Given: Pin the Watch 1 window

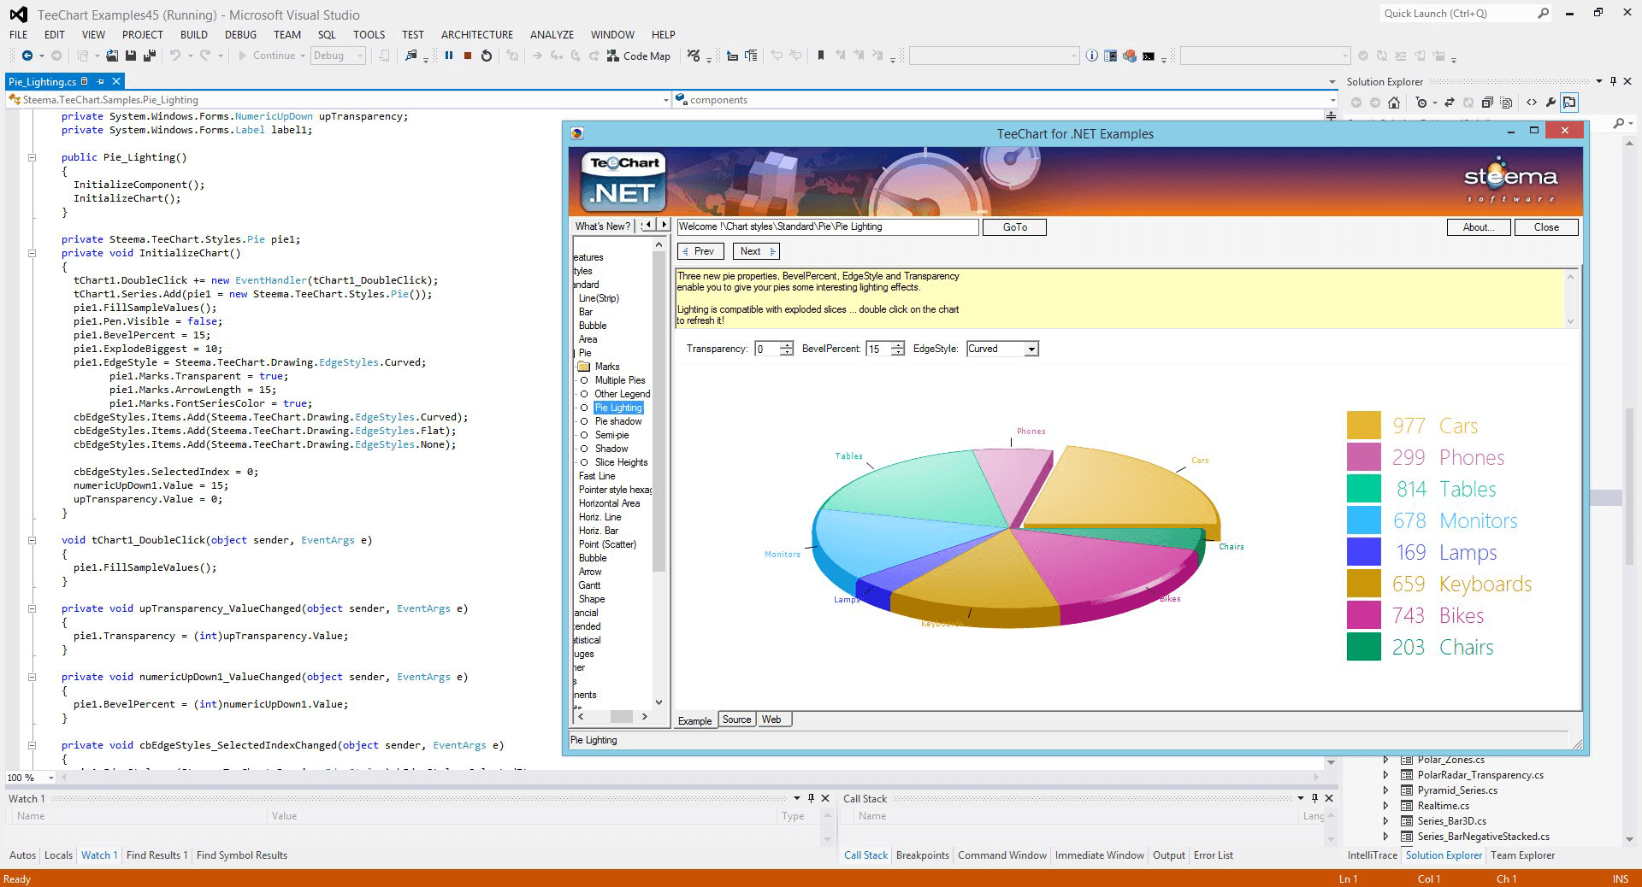Looking at the screenshot, I should pos(811,798).
